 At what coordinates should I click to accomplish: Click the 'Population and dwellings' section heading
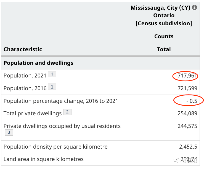[x=38, y=63]
